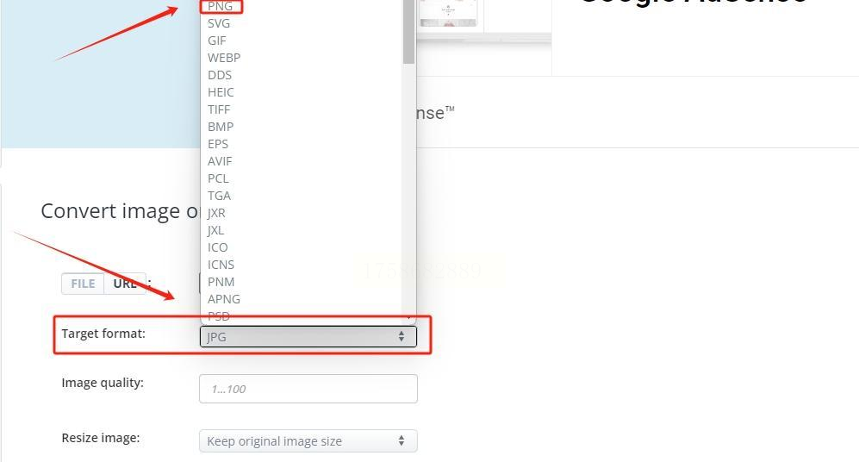This screenshot has height=462, width=859.
Task: Select the WEBP format option
Action: pos(223,58)
